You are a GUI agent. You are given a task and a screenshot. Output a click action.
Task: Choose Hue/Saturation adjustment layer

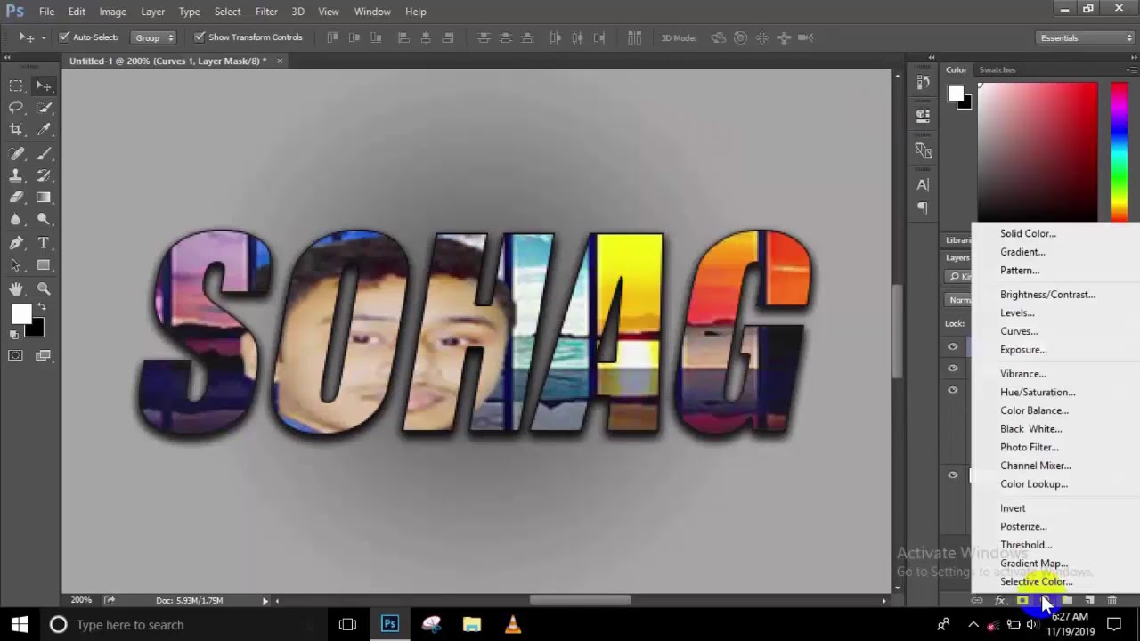1038,392
